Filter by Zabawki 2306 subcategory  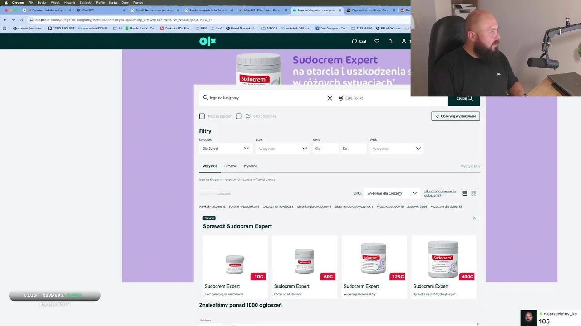point(417,206)
